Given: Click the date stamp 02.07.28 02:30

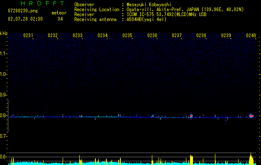Looking at the screenshot, I should pos(25,19).
